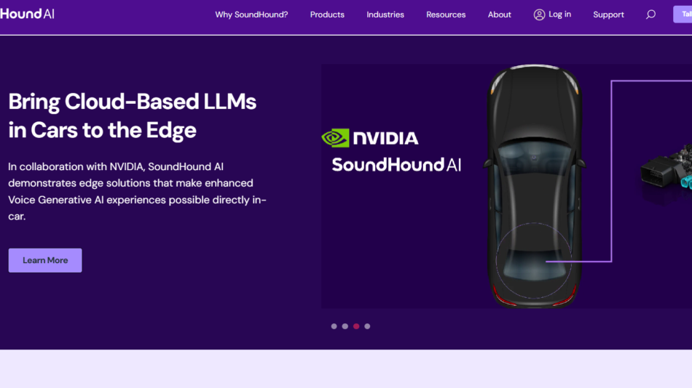Select the fourth carousel slide dot
Image resolution: width=692 pixels, height=388 pixels.
point(367,326)
